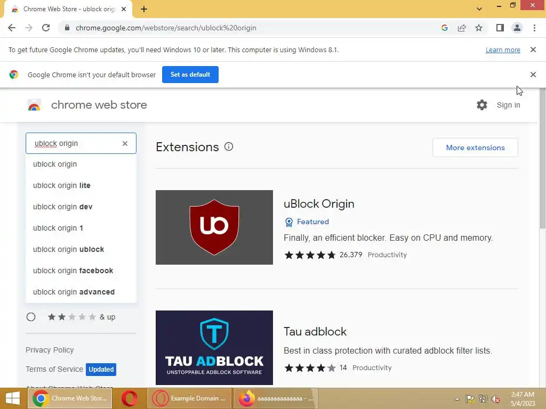Viewport: 546px width, 409px height.
Task: Expand the tab search chevron
Action: click(479, 9)
